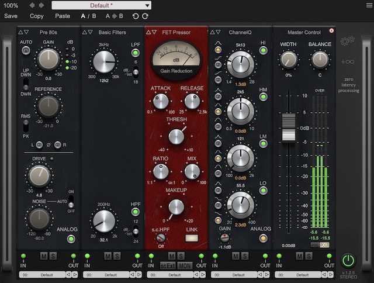Click the Paste menu item
The width and height of the screenshot is (374, 283).
[63, 16]
